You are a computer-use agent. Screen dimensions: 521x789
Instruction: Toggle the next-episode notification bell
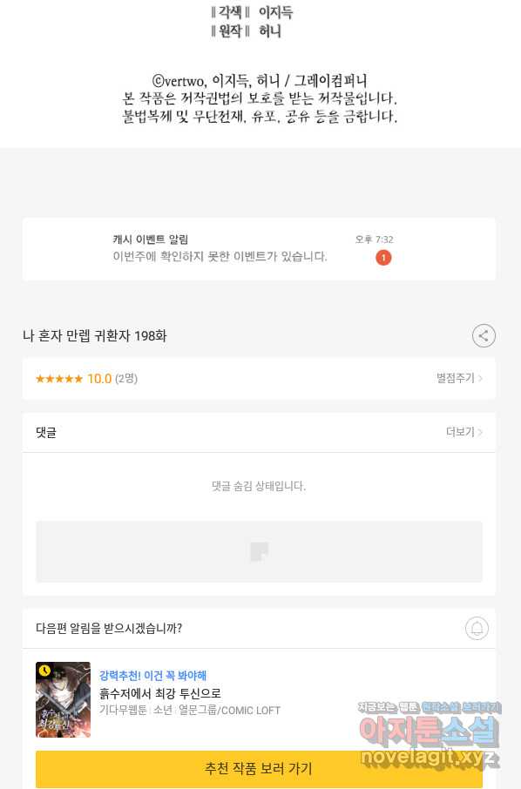pos(477,628)
